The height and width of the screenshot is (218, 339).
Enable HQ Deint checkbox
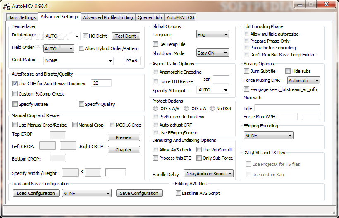coord(86,36)
